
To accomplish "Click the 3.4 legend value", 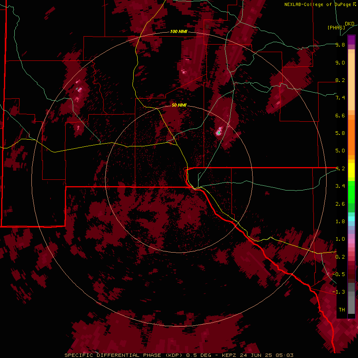I will click(x=340, y=186).
